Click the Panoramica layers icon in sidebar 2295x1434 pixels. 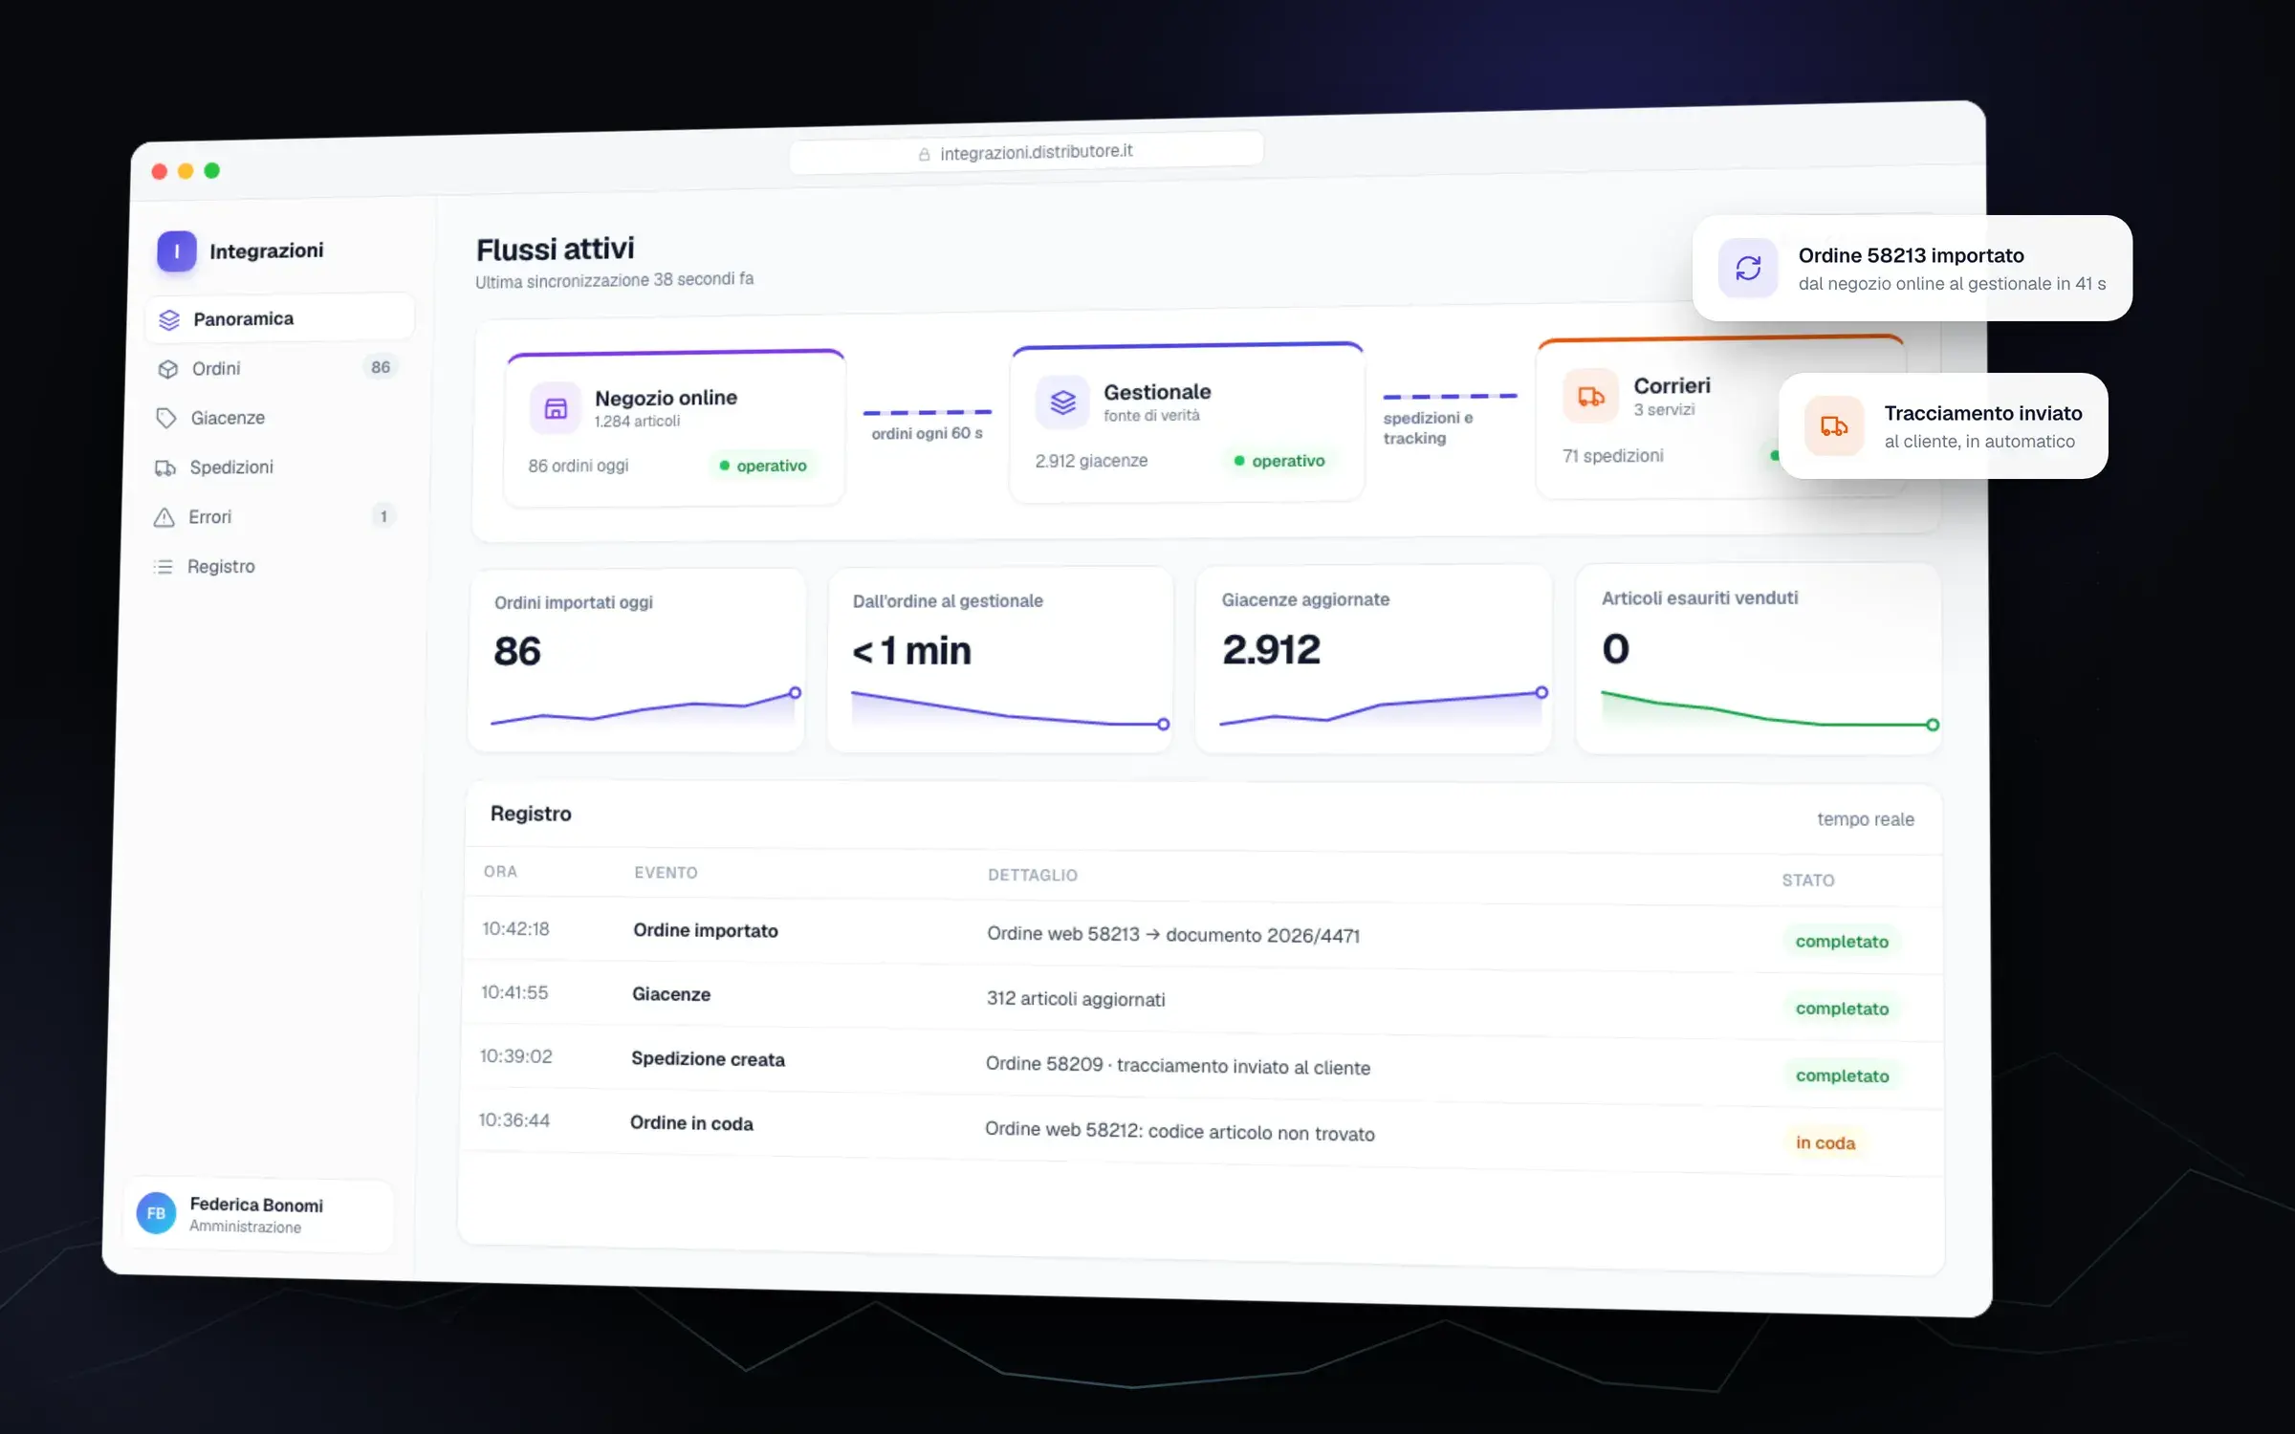169,320
